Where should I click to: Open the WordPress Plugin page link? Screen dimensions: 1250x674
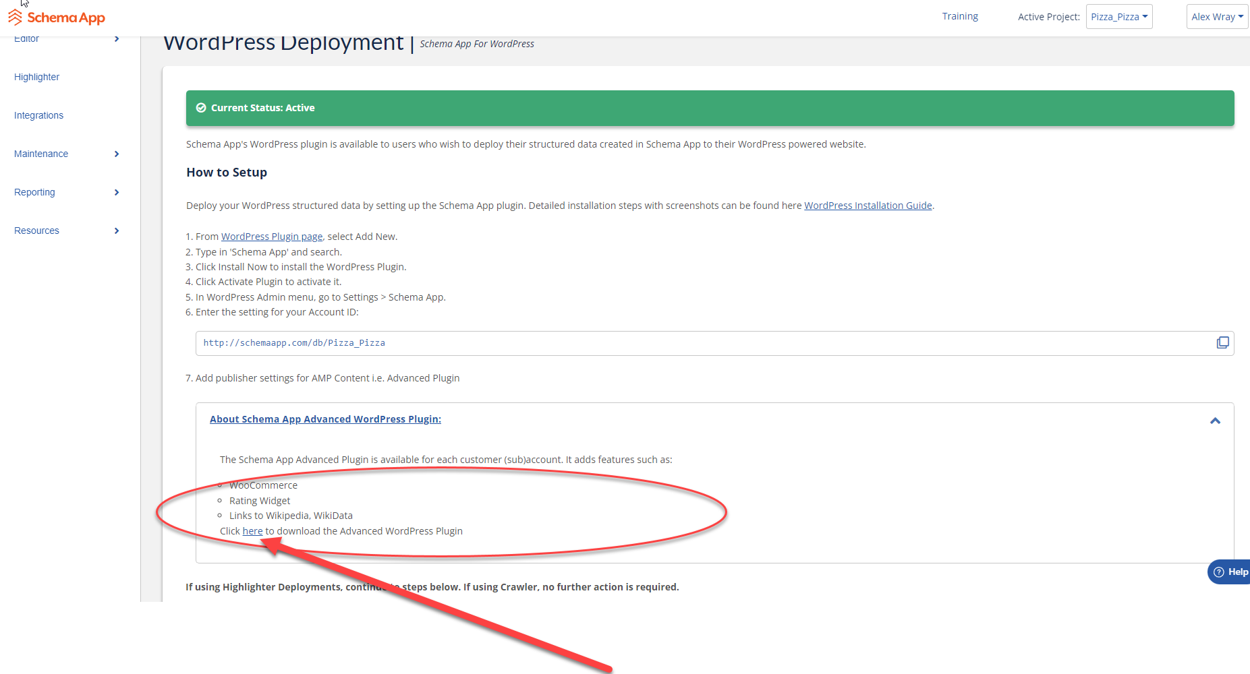click(x=272, y=237)
